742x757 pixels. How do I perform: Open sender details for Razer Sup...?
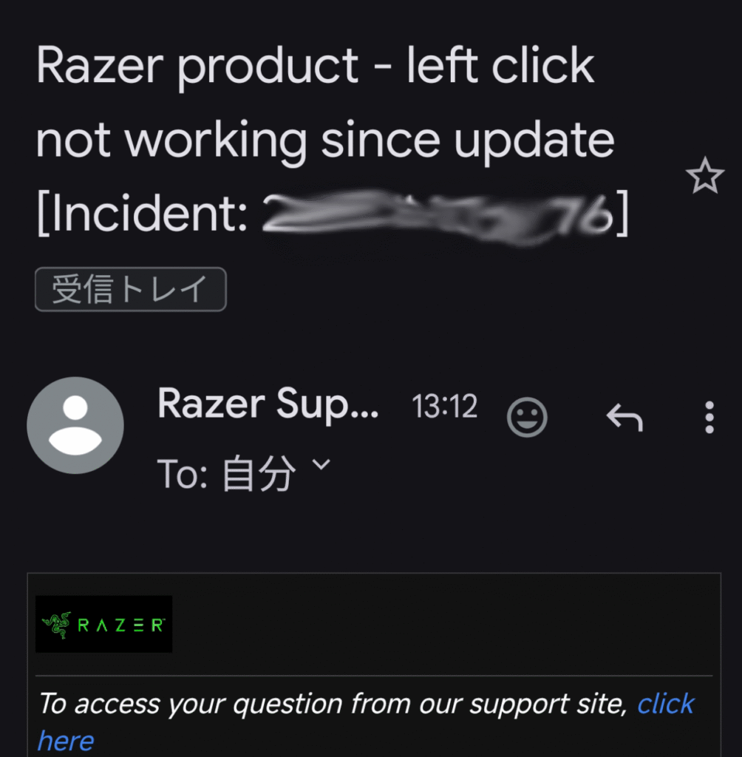(268, 404)
